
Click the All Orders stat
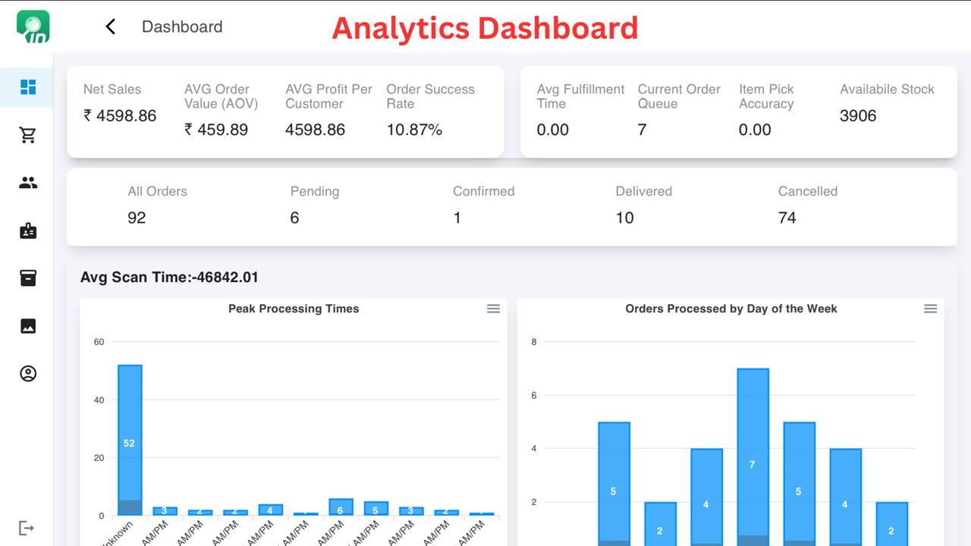[136, 218]
